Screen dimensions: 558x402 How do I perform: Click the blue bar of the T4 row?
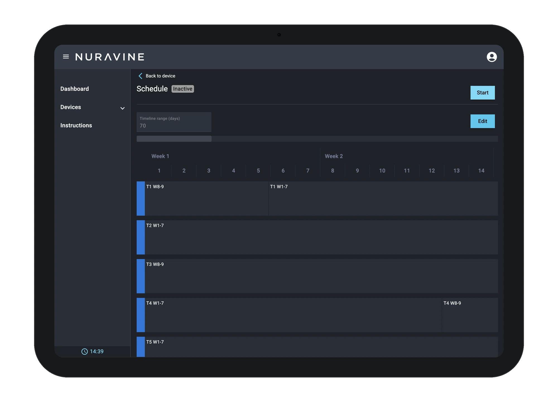tap(141, 315)
